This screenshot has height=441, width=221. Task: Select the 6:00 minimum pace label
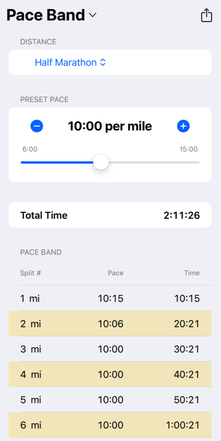pyautogui.click(x=30, y=149)
